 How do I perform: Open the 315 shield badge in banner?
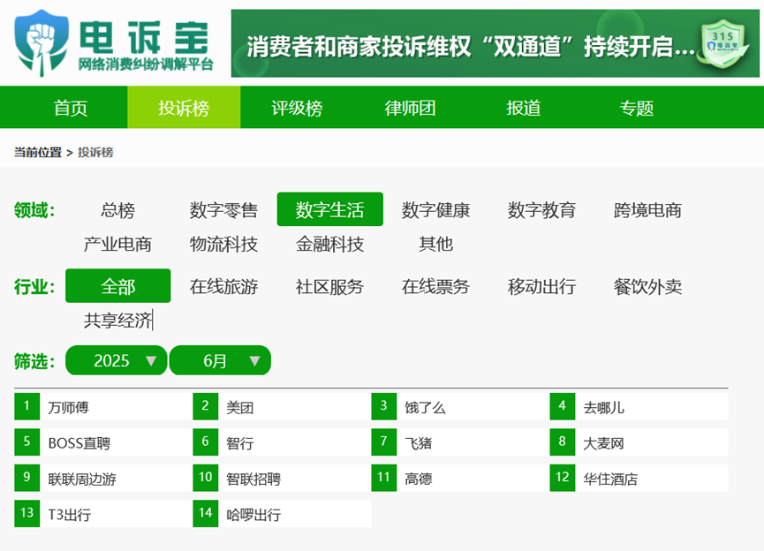pos(723,45)
